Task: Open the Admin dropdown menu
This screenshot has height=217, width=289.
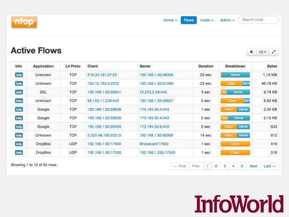Action: 227,20
